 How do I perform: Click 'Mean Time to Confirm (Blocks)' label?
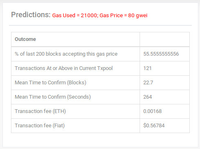tap(51, 83)
